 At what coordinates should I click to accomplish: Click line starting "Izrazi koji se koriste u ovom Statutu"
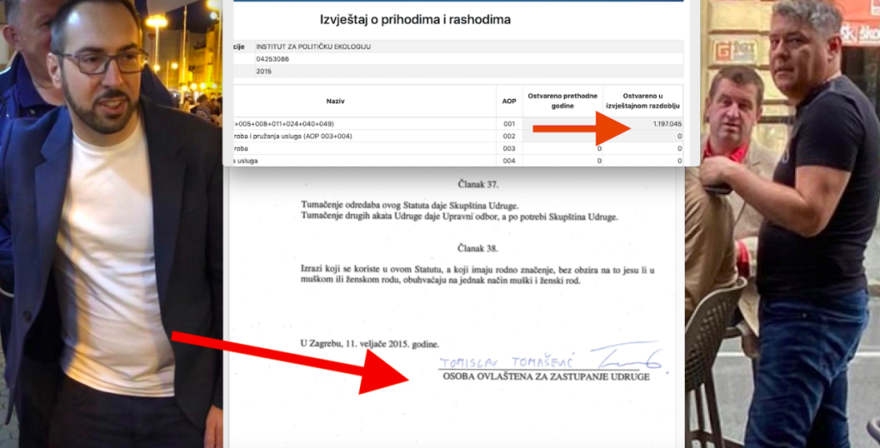(478, 271)
